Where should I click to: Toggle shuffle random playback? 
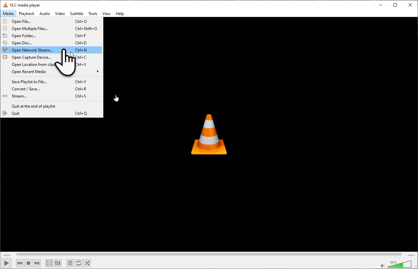click(x=87, y=263)
